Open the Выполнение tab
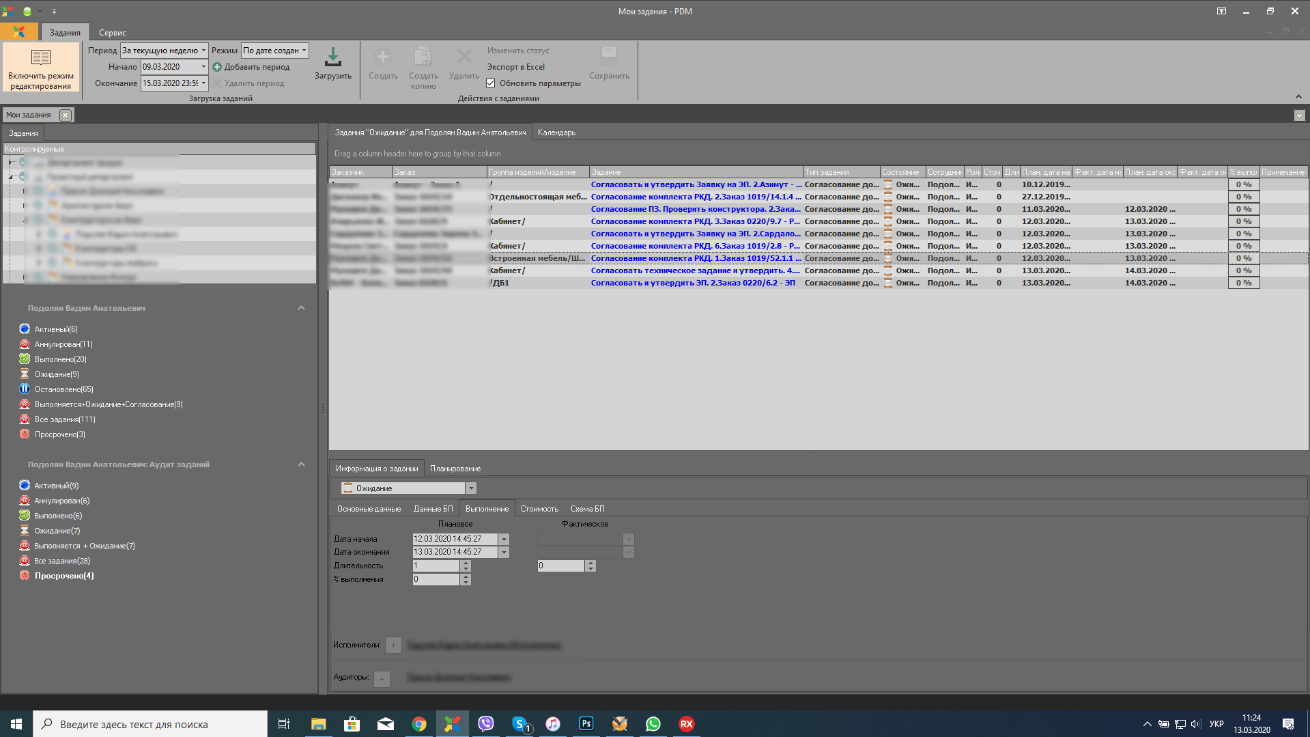The width and height of the screenshot is (1310, 737). click(x=487, y=509)
